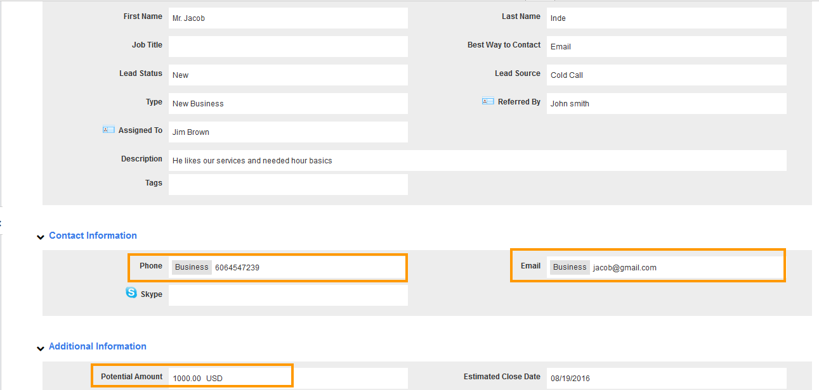Click the First Name field showing Mr. Jacob

(288, 18)
